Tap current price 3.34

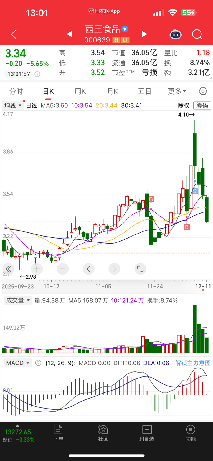click(16, 53)
